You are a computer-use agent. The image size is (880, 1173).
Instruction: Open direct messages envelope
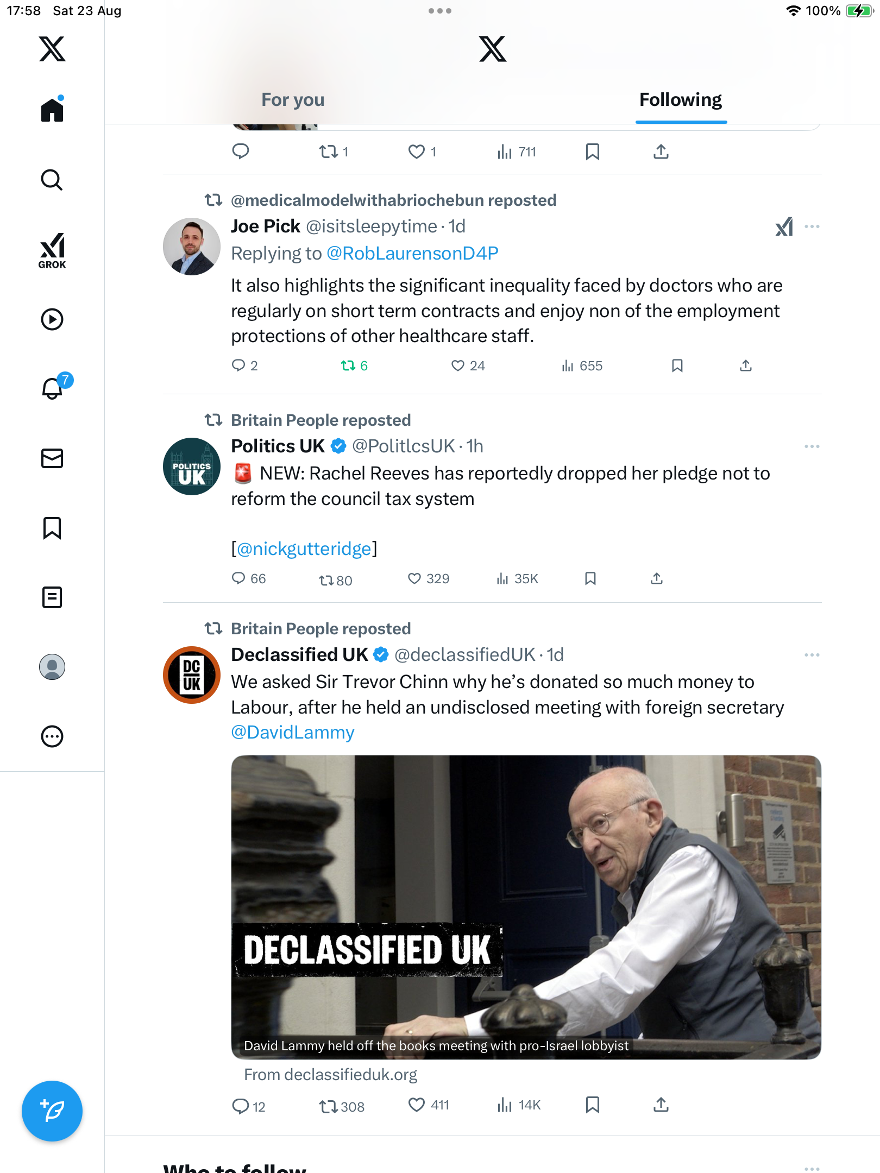click(52, 458)
